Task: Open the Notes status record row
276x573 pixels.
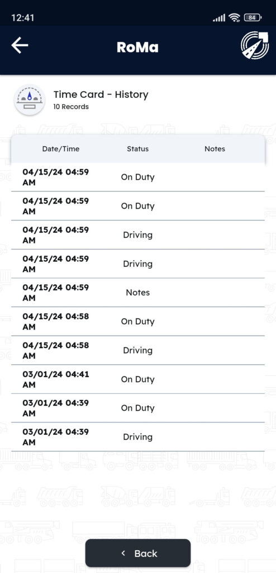Action: pos(137,293)
